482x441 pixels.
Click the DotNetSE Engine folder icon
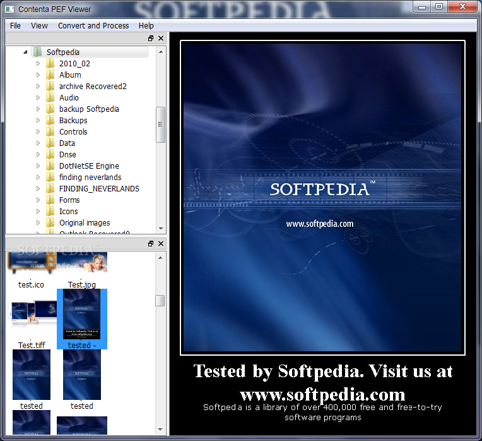coord(50,166)
